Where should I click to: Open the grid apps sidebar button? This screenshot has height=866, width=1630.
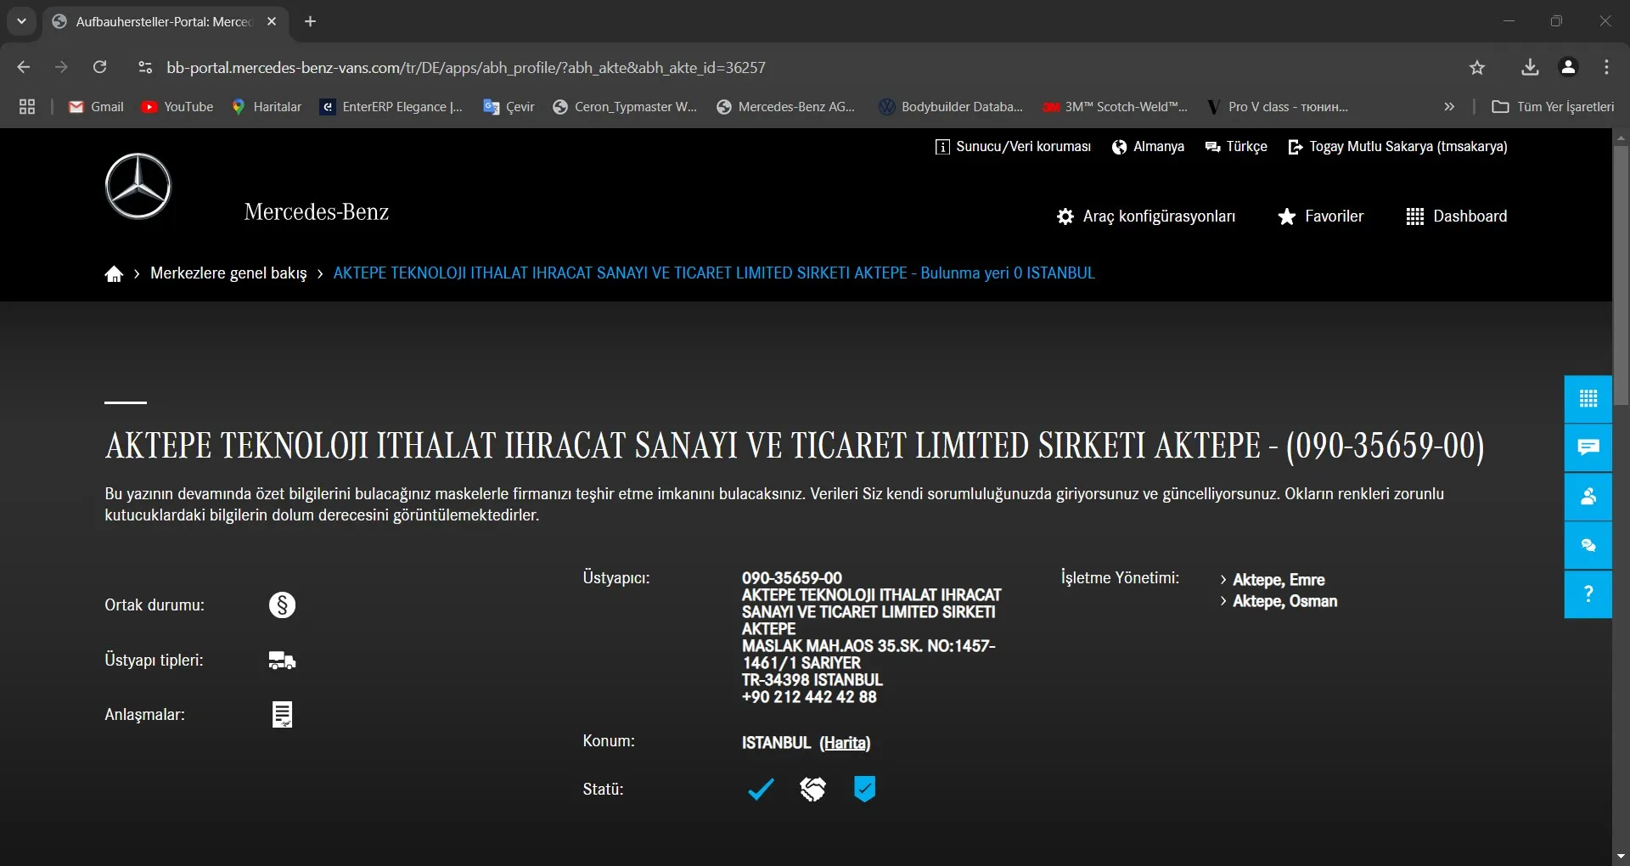pyautogui.click(x=1588, y=399)
